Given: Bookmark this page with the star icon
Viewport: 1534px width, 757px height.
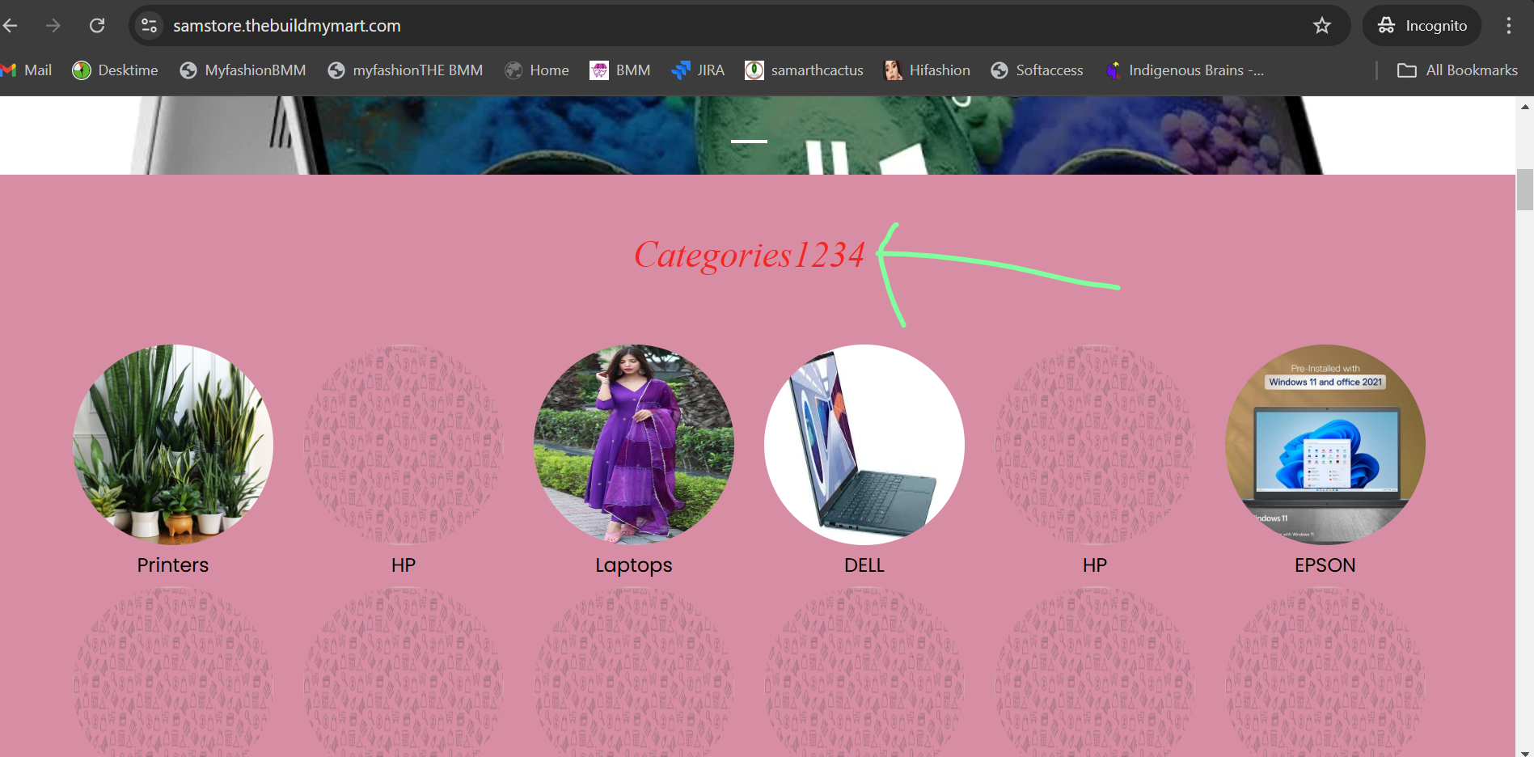Looking at the screenshot, I should point(1322,26).
